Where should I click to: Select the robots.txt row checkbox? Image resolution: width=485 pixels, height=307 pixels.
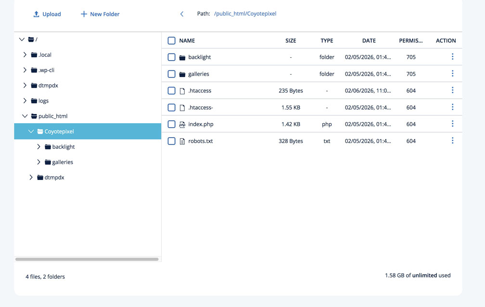(x=171, y=141)
